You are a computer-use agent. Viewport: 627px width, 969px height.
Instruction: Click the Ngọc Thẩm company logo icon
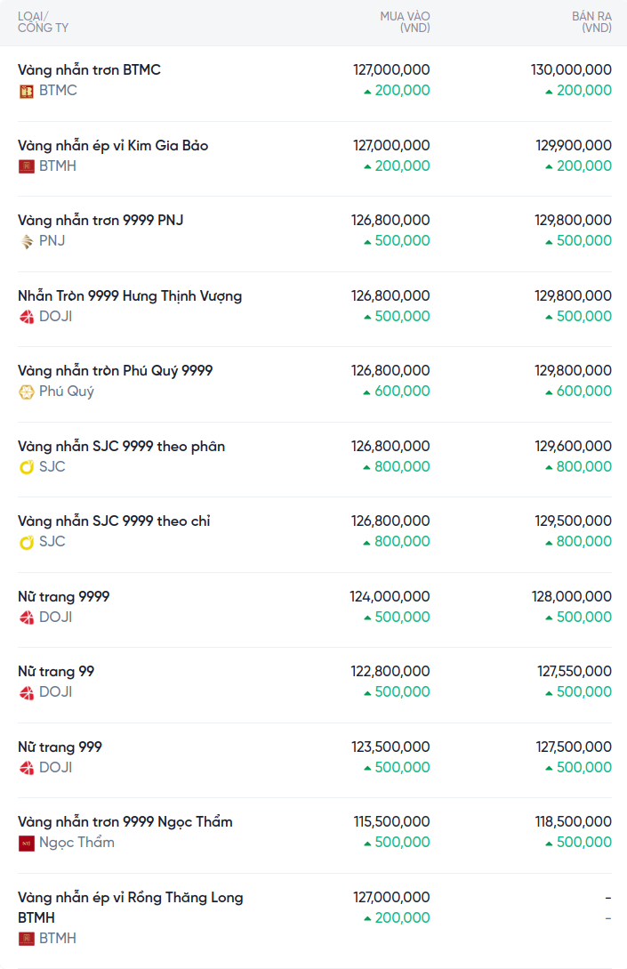click(27, 843)
